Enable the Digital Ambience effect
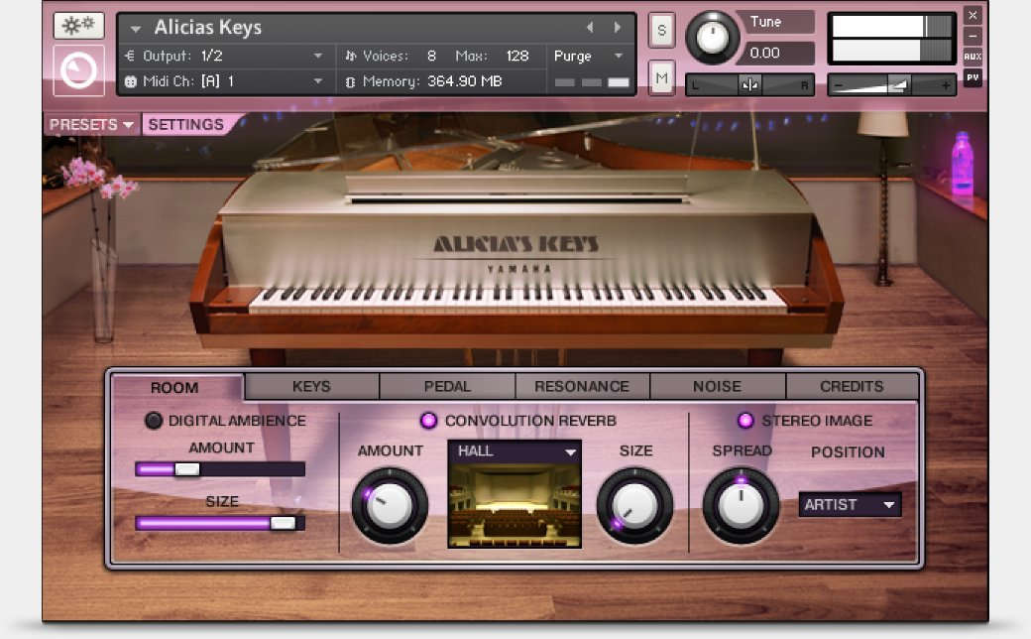The height and width of the screenshot is (639, 1031). (x=154, y=421)
